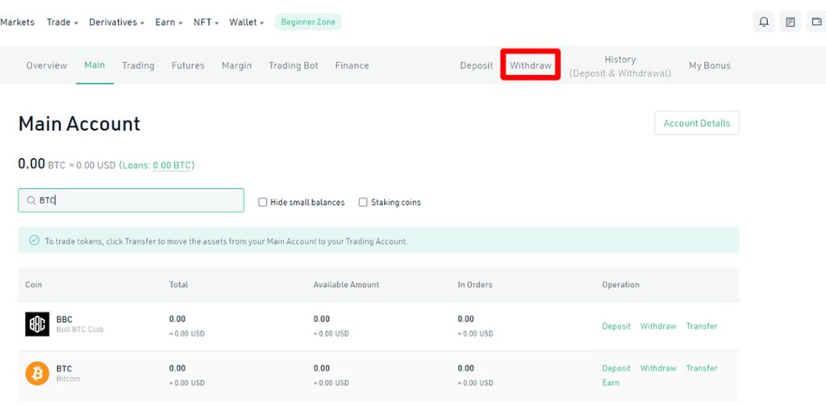Switch to the Trading Bot tab
The image size is (826, 406).
(294, 65)
